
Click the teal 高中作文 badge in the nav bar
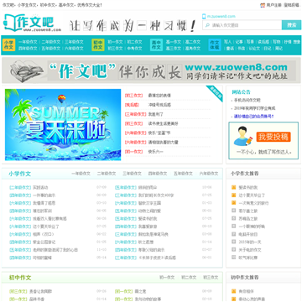pyautogui.click(x=156, y=45)
